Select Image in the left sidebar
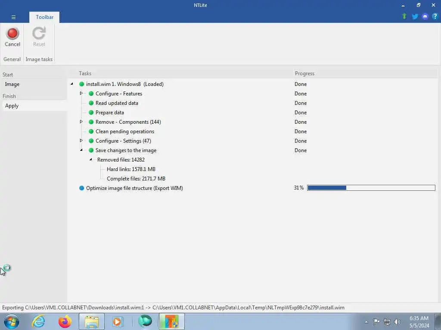Viewport: 441px width, 330px height. click(12, 84)
